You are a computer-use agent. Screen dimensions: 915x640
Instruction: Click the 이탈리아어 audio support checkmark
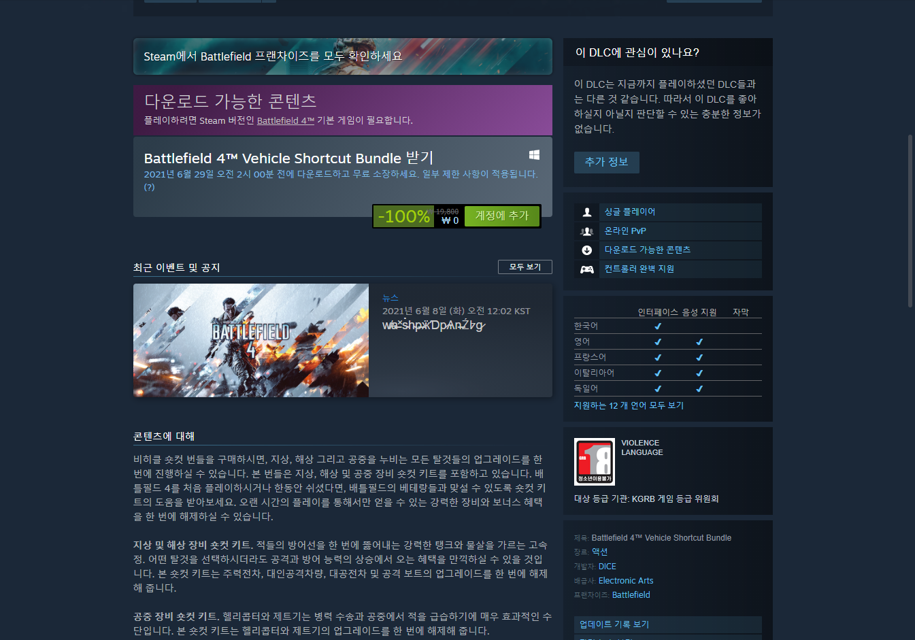click(699, 373)
